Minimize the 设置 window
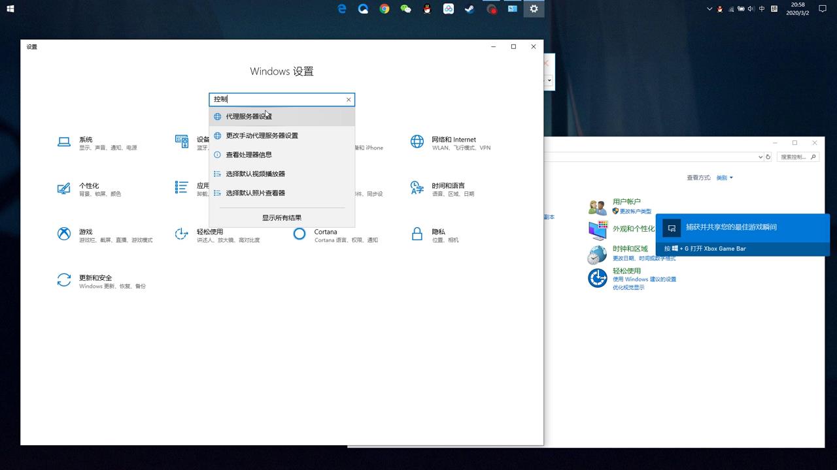837x470 pixels. tap(494, 46)
